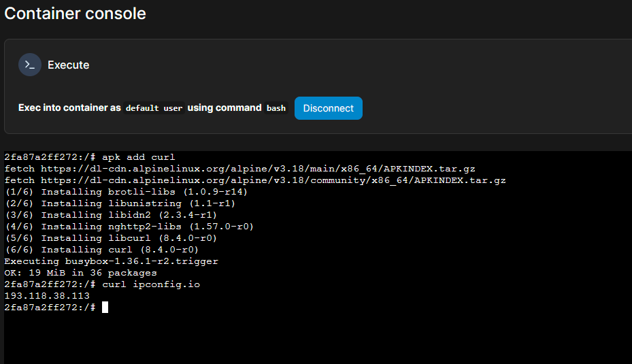Viewport: 632px width, 364px height.
Task: Click the 'Executing busybox-1.36.1-r2.trigger' line
Action: click(x=112, y=261)
